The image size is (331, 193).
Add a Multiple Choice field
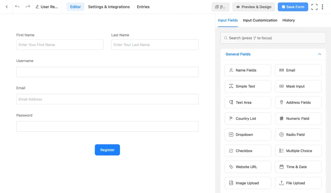(x=298, y=151)
